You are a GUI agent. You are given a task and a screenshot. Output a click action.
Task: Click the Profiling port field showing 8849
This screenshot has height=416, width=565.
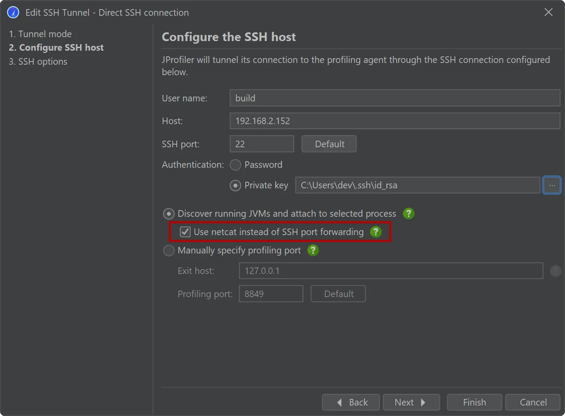(x=271, y=294)
